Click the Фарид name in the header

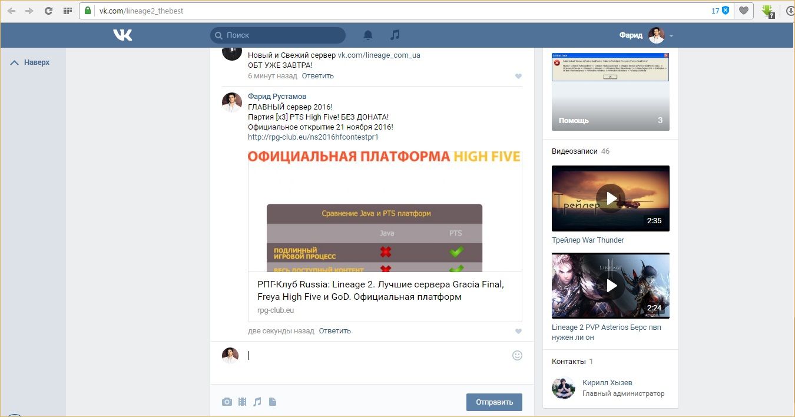tap(631, 35)
